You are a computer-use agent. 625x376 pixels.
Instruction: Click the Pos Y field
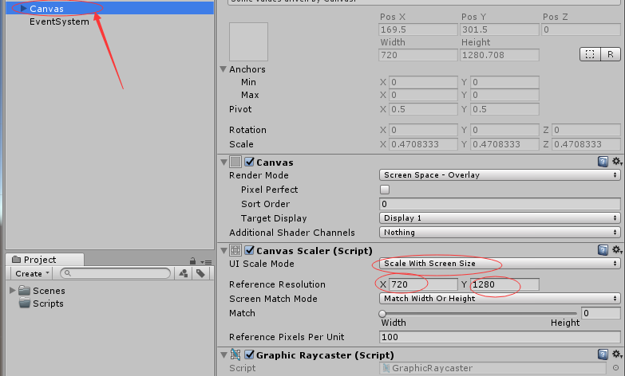[500, 29]
